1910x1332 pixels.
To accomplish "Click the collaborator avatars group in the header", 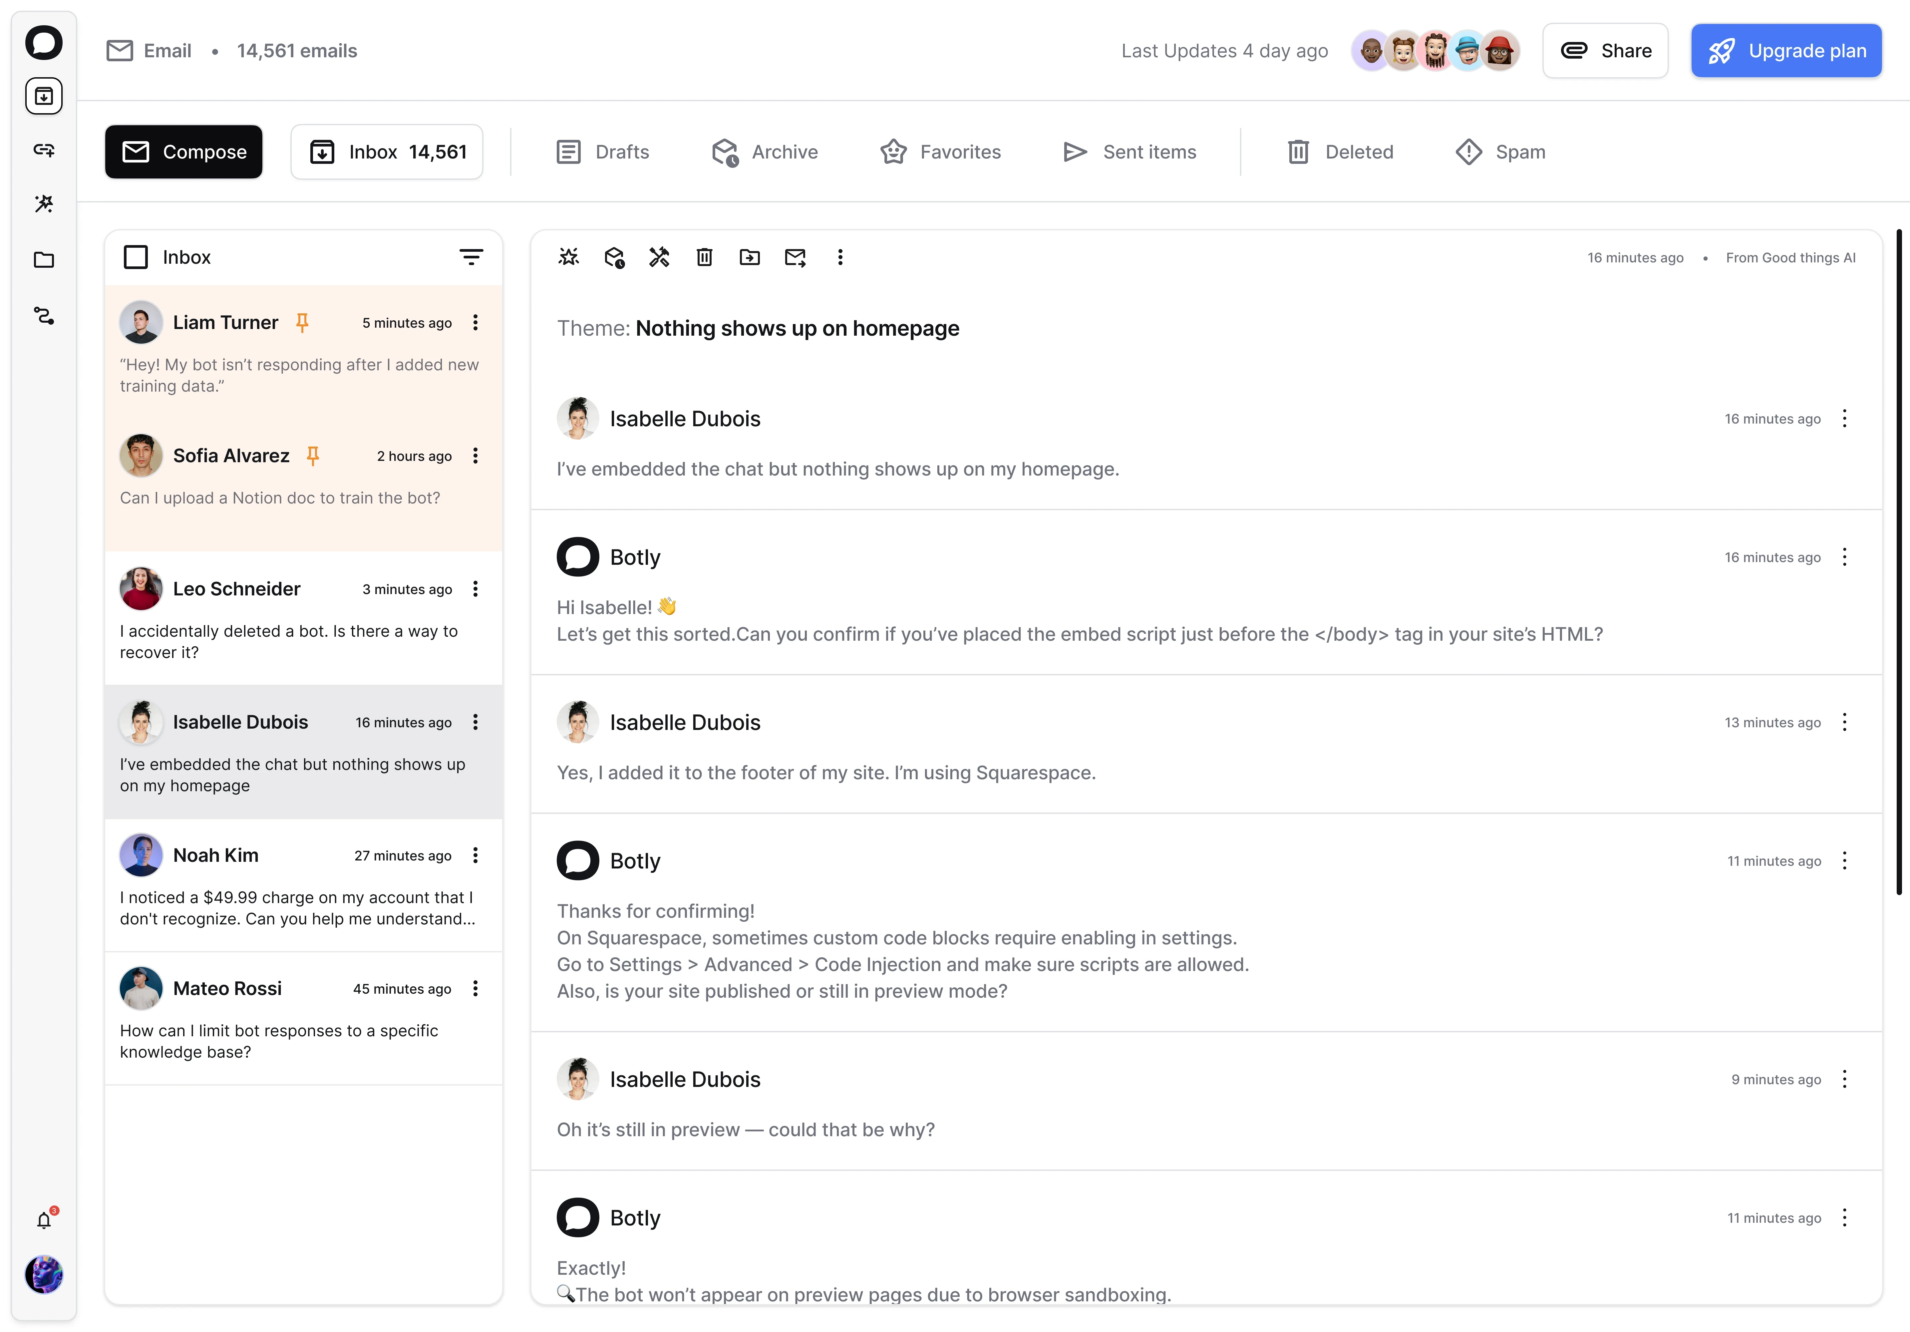I will [x=1436, y=51].
